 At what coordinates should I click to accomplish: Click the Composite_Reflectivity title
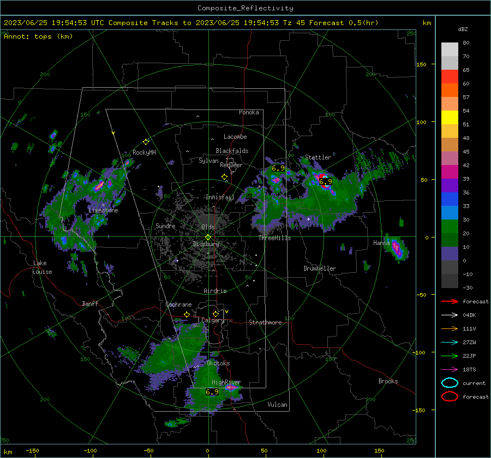(245, 8)
